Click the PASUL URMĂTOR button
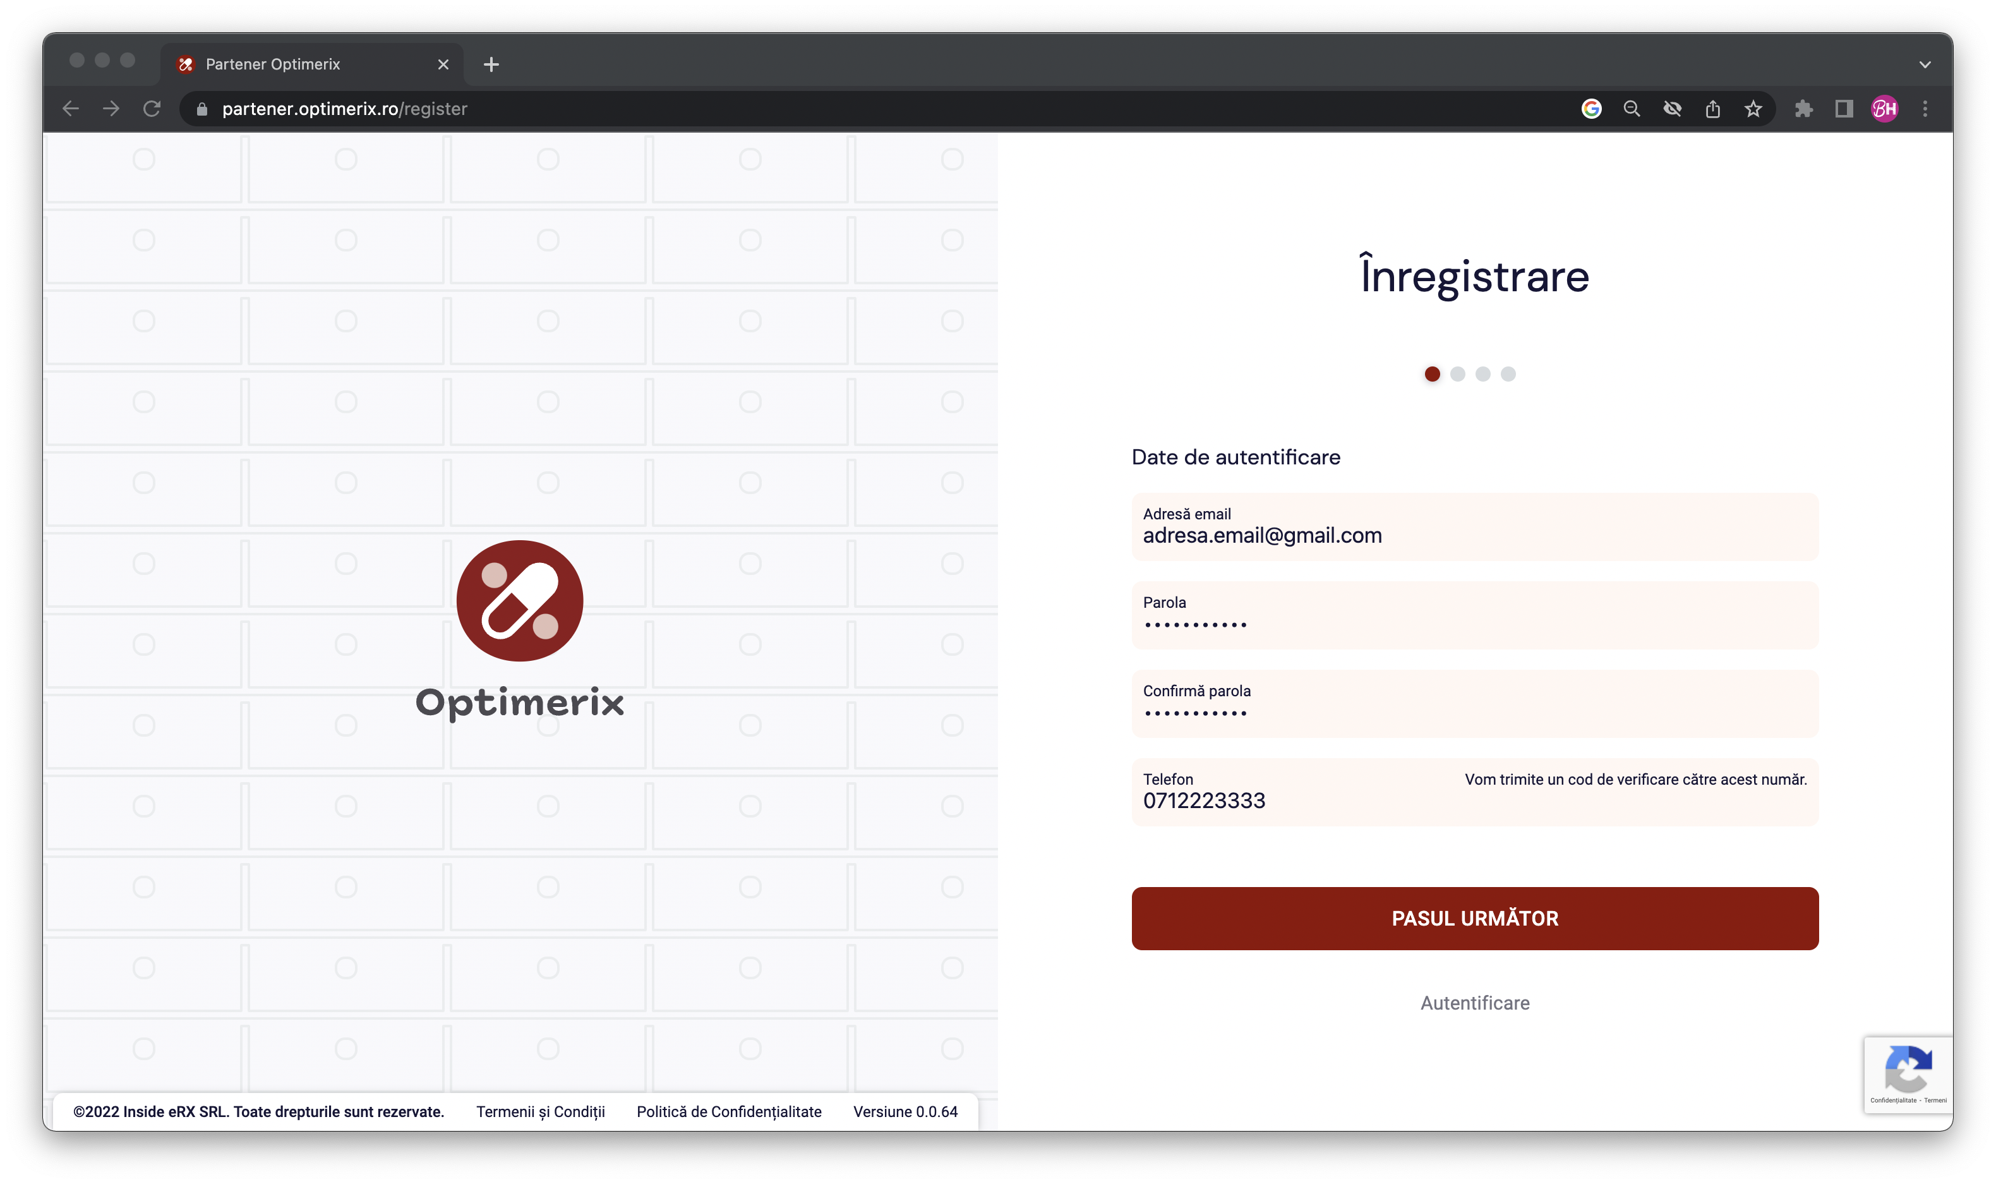 coord(1474,918)
